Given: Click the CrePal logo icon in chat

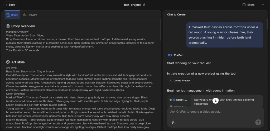Looking at the screenshot, I should coord(170,55).
